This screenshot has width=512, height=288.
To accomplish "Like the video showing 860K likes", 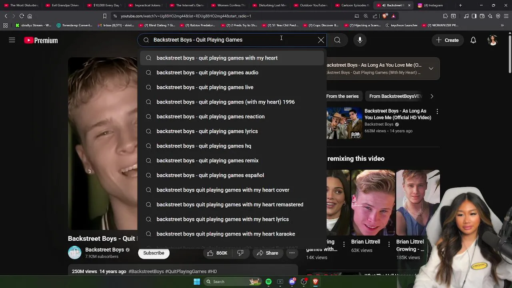I will [x=217, y=253].
